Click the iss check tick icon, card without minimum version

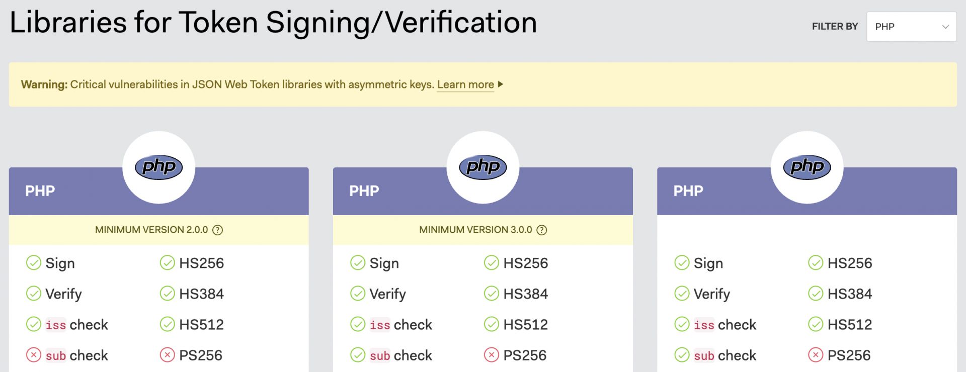(682, 325)
